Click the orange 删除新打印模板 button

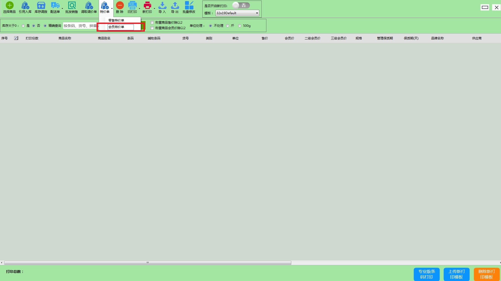point(486,274)
